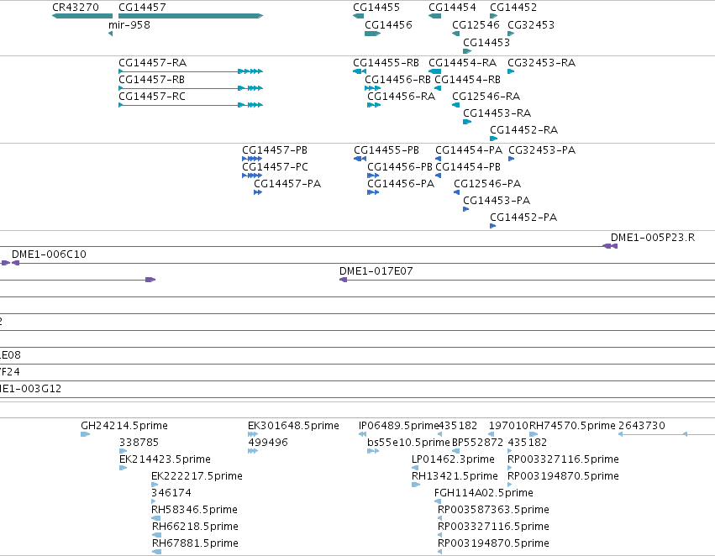The image size is (715, 556).
Task: Click protein CG14455-PB label
Action: tap(386, 150)
